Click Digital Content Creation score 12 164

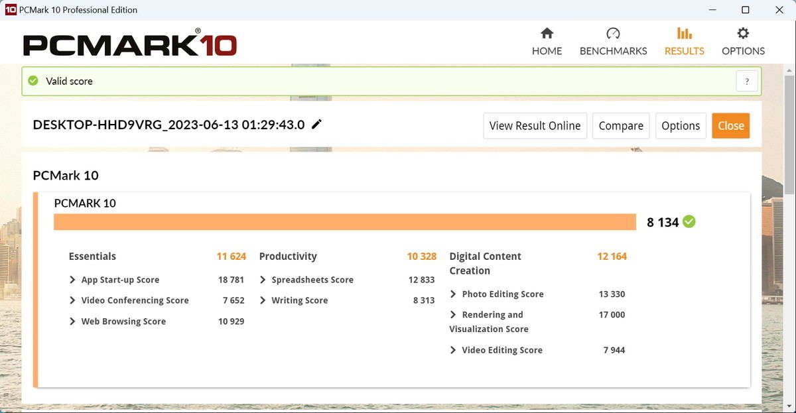(612, 257)
